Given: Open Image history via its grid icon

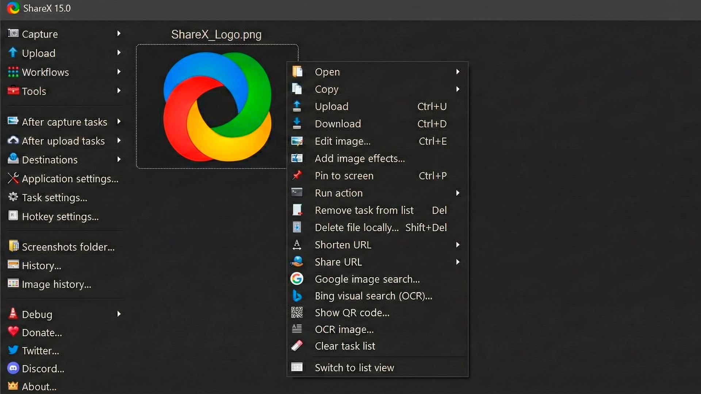Looking at the screenshot, I should click(x=13, y=284).
